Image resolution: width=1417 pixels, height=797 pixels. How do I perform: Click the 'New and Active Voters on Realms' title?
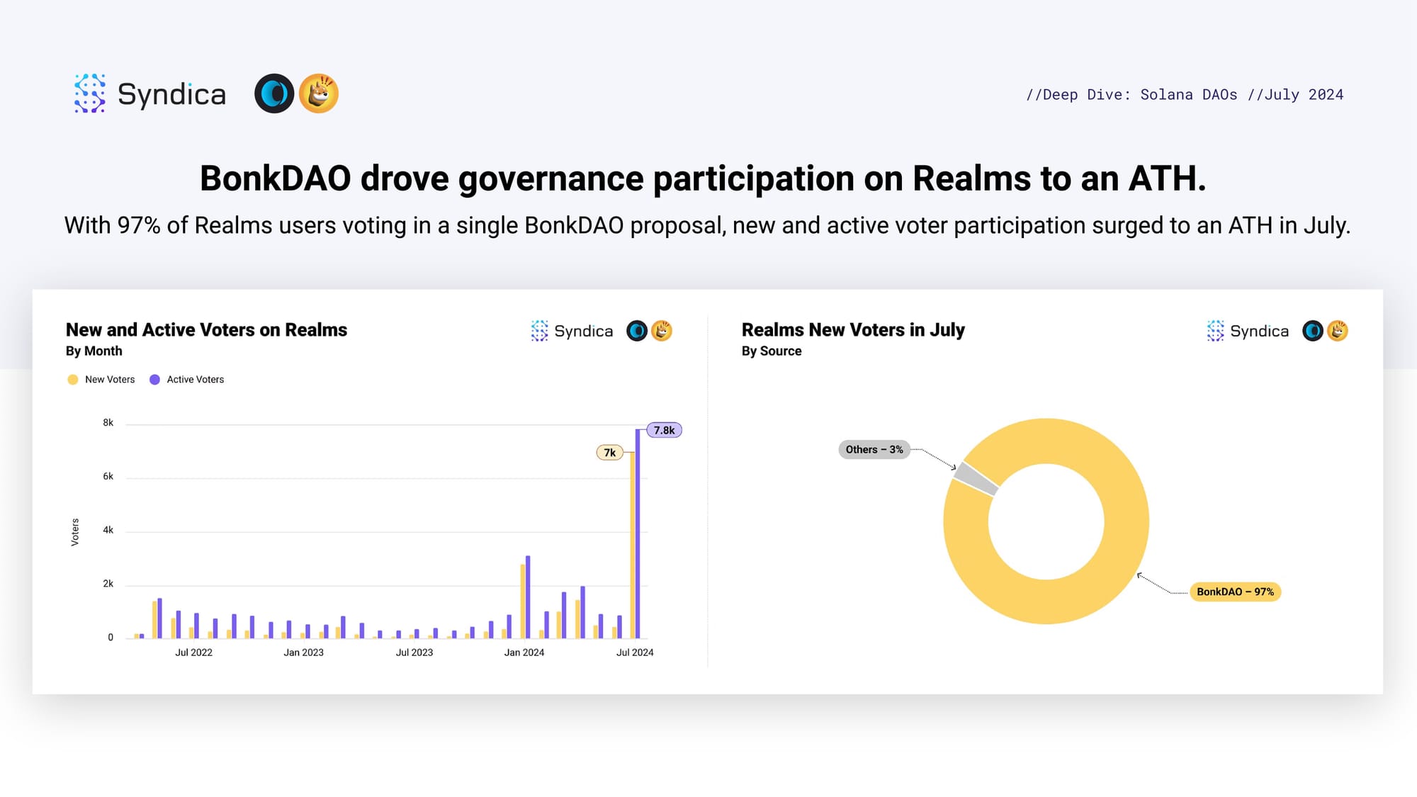coord(206,330)
